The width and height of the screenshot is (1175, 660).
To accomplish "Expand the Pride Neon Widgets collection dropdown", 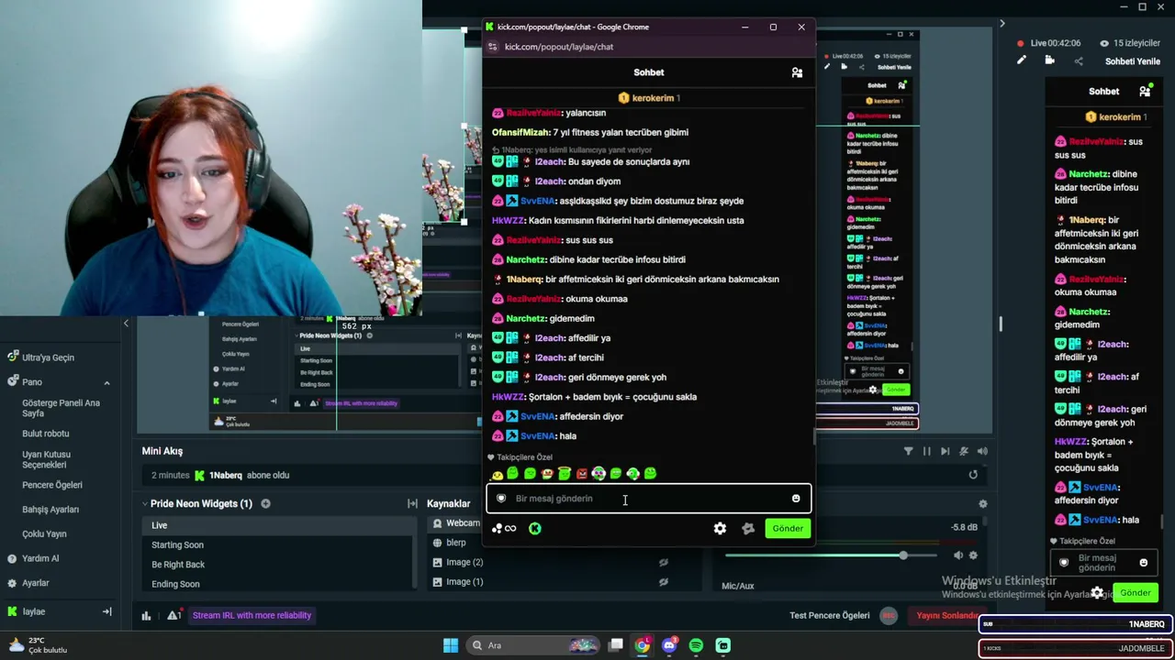I will (145, 503).
